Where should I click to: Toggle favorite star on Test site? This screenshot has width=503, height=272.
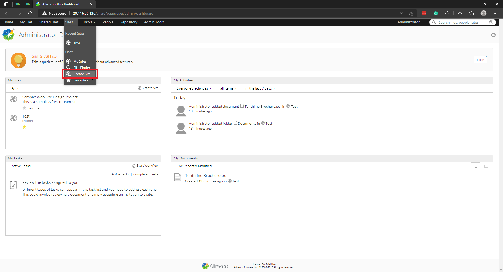tap(24, 127)
